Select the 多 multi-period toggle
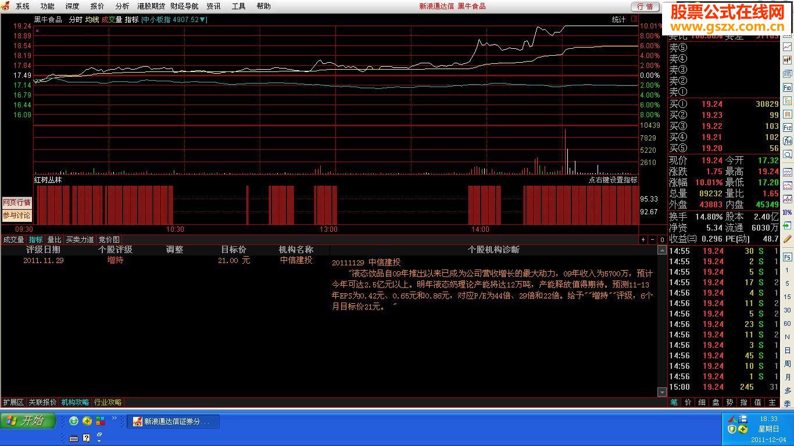794x446 pixels. [x=788, y=390]
